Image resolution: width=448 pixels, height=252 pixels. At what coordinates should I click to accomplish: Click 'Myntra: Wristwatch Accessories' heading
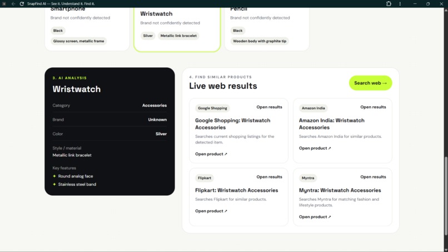pos(340,190)
